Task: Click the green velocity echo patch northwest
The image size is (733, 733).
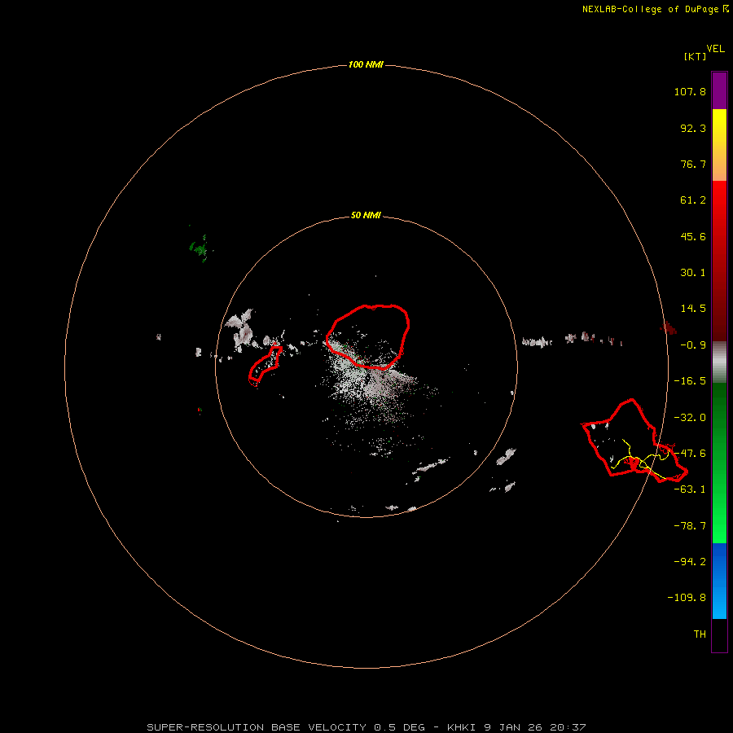Action: [200, 248]
